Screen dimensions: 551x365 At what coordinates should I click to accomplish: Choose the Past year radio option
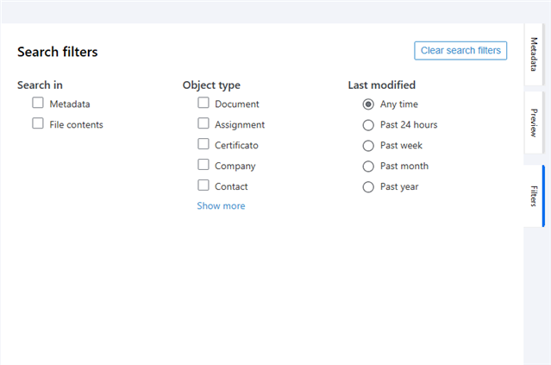click(368, 187)
